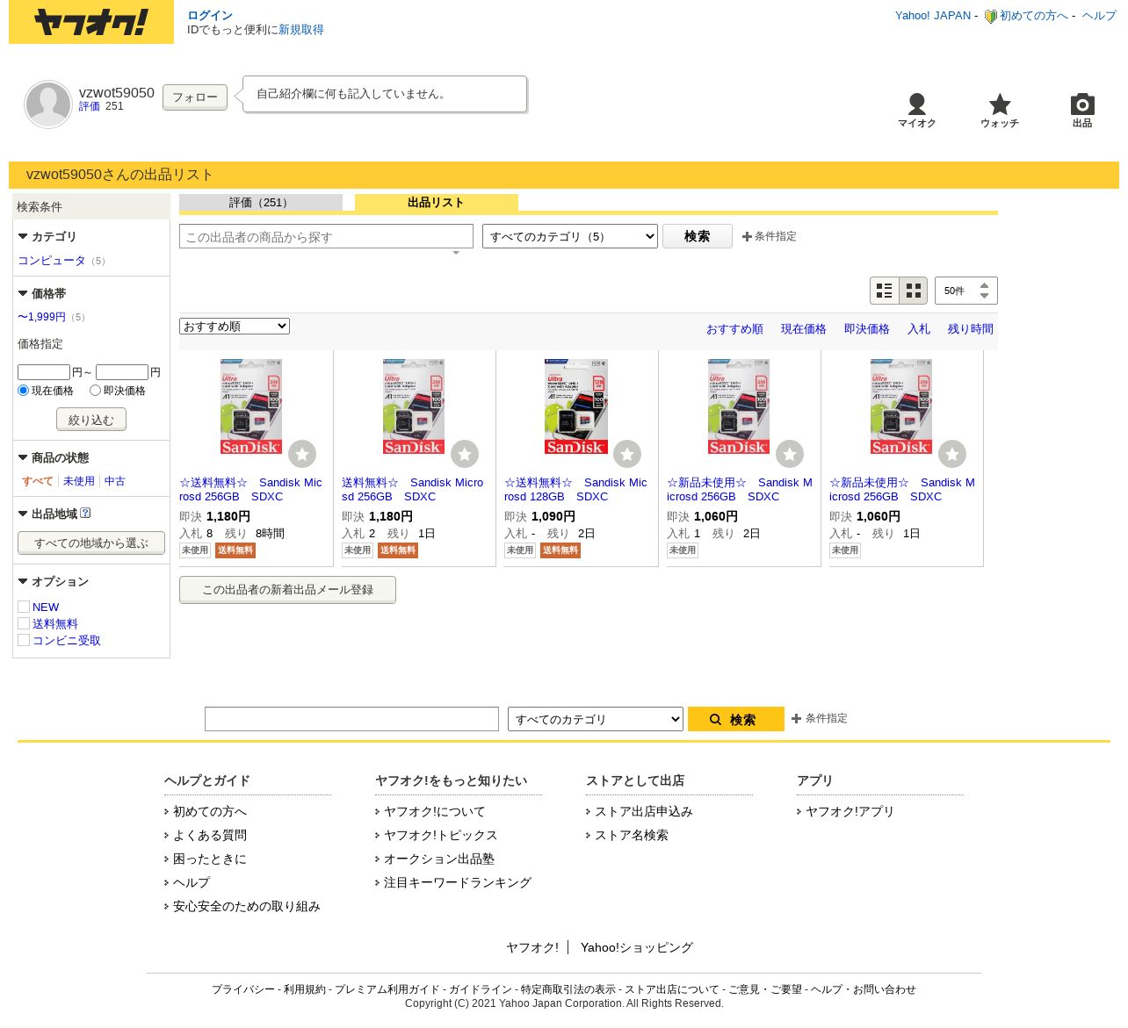Click the yellow 検索 button at bottom
This screenshot has height=1028, width=1128.
(736, 719)
